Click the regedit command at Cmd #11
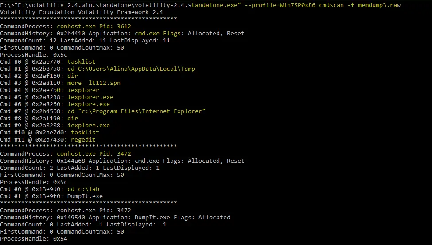Image resolution: width=432 pixels, height=245 pixels. point(83,140)
